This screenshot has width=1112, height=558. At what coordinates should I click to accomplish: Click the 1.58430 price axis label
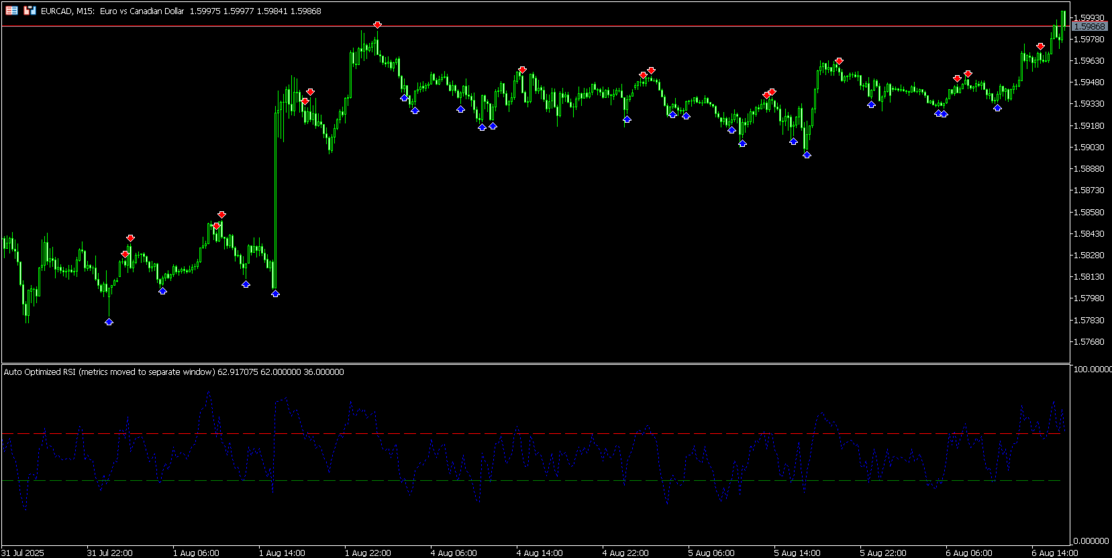click(1089, 233)
